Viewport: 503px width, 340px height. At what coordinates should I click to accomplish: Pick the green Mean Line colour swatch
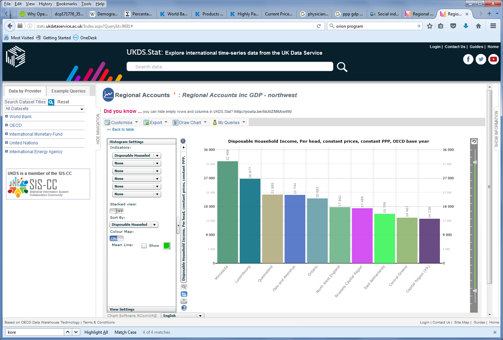(x=166, y=245)
